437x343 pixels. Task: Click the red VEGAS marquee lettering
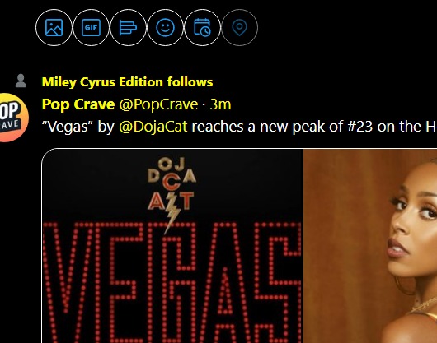coord(172,282)
